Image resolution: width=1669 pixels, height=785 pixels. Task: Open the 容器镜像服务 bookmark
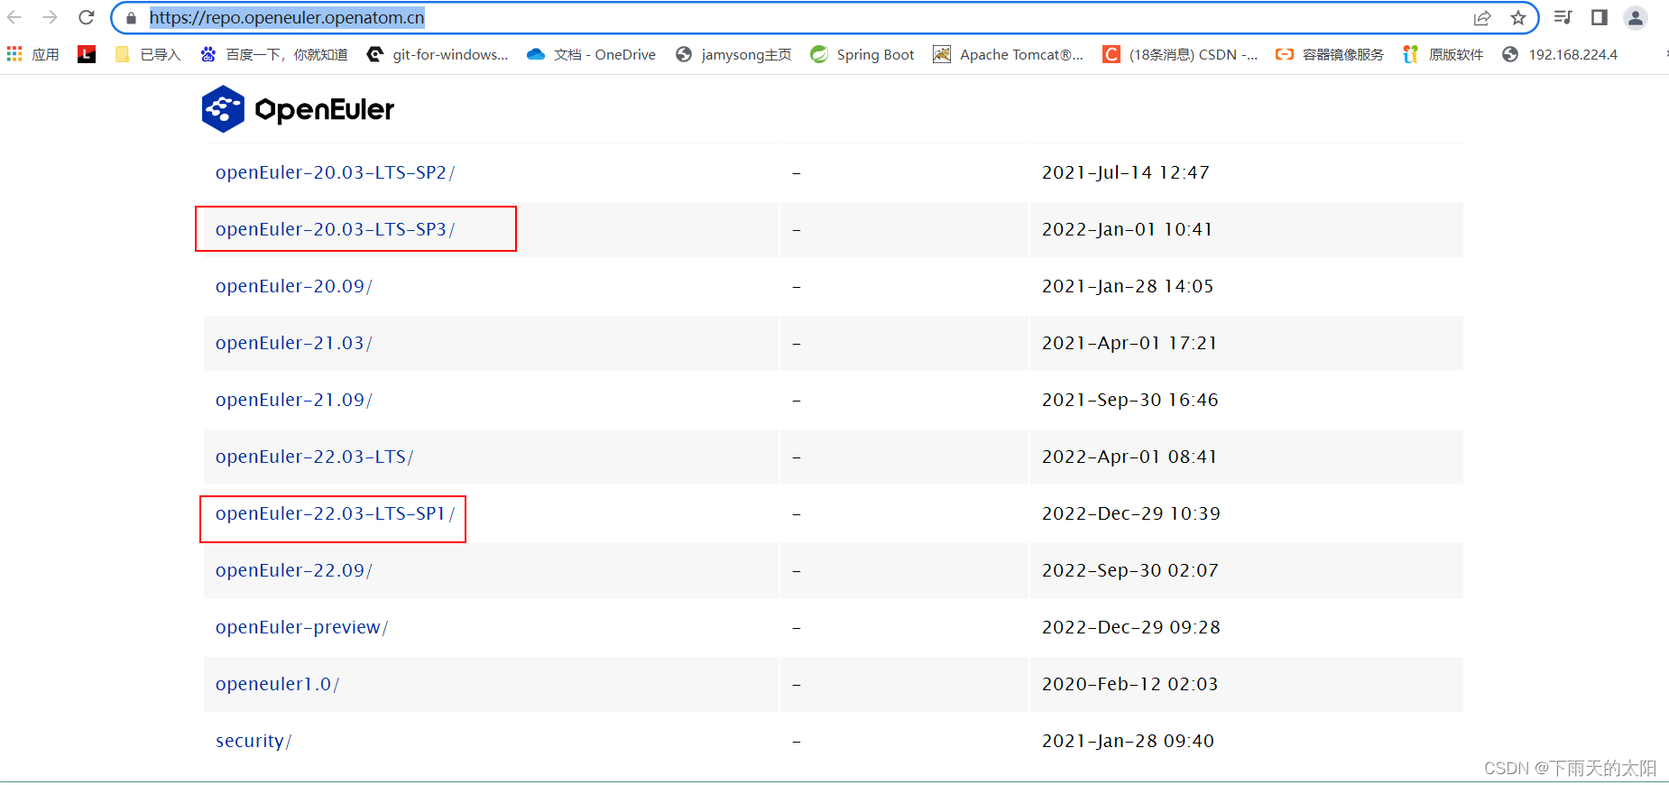pyautogui.click(x=1330, y=54)
